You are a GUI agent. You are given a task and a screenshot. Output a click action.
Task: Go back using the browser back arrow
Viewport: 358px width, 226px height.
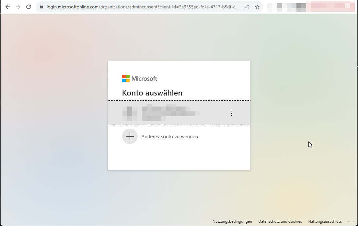8,6
